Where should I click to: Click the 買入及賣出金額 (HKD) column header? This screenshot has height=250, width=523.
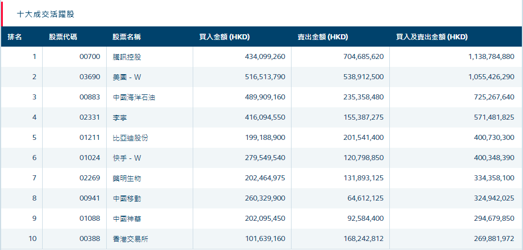431,37
